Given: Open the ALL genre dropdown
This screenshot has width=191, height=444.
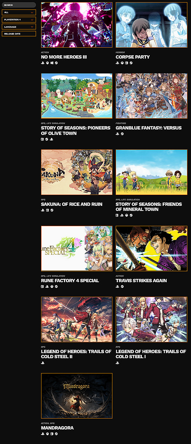Looking at the screenshot, I should coord(19,12).
